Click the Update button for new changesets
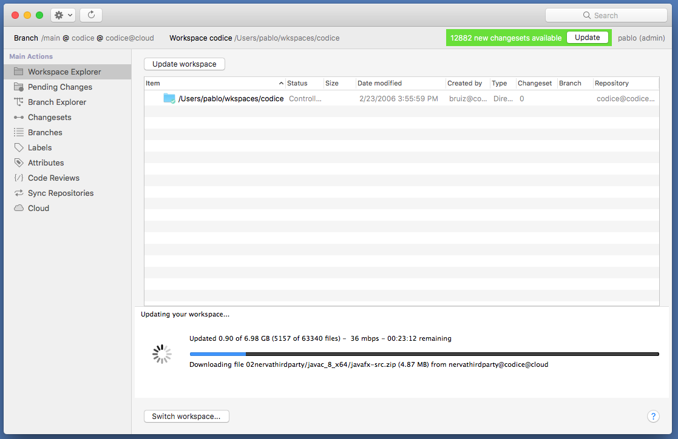Image resolution: width=678 pixels, height=439 pixels. (x=587, y=37)
